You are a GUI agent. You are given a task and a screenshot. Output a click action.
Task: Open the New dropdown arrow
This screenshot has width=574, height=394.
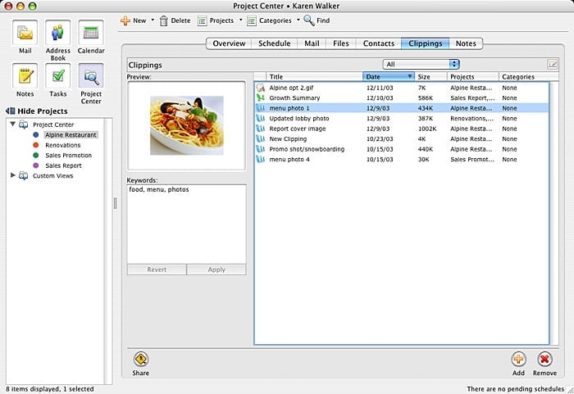153,20
